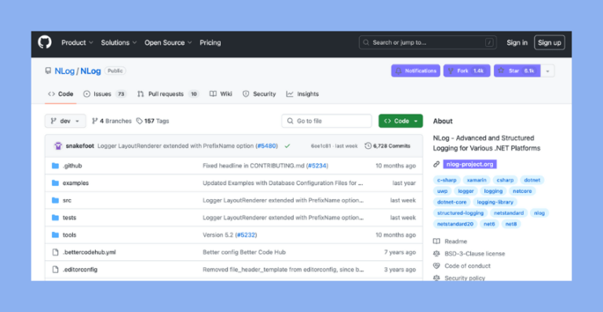Viewport: 603px width, 312px height.
Task: View the 6,728 Commits history
Action: click(387, 146)
